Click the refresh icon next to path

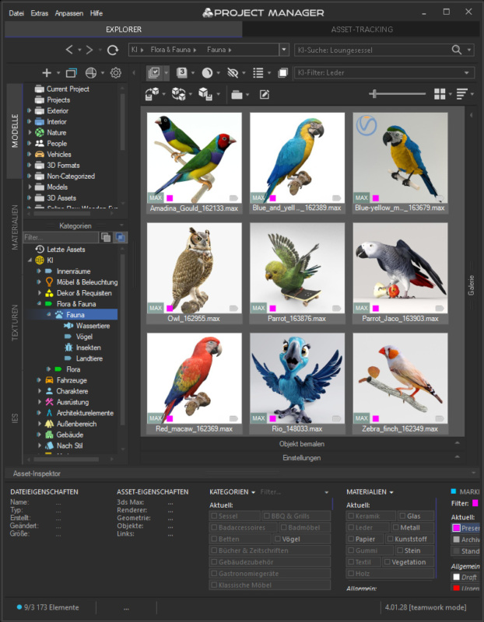pos(113,50)
